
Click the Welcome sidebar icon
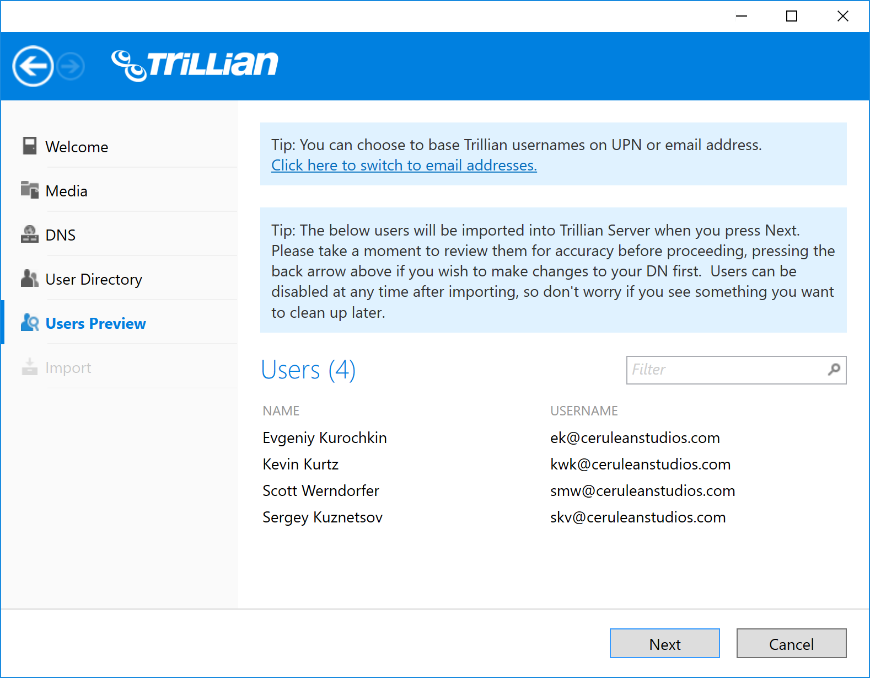(30, 146)
